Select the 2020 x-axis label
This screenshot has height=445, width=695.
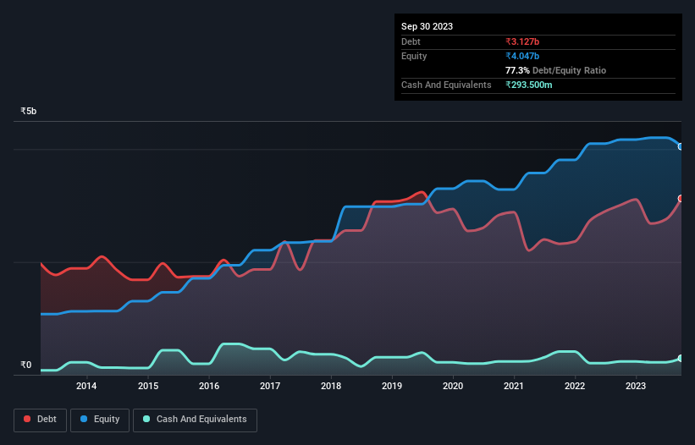tap(453, 386)
